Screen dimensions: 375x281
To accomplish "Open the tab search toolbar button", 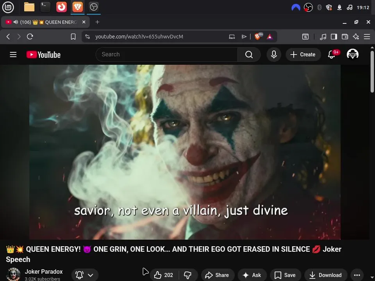I will pos(305,37).
